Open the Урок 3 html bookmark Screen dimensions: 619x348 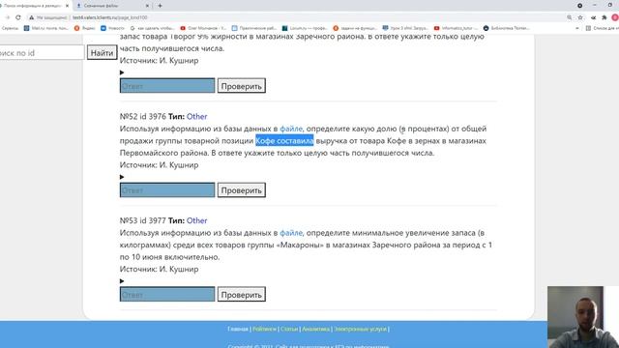pyautogui.click(x=405, y=28)
